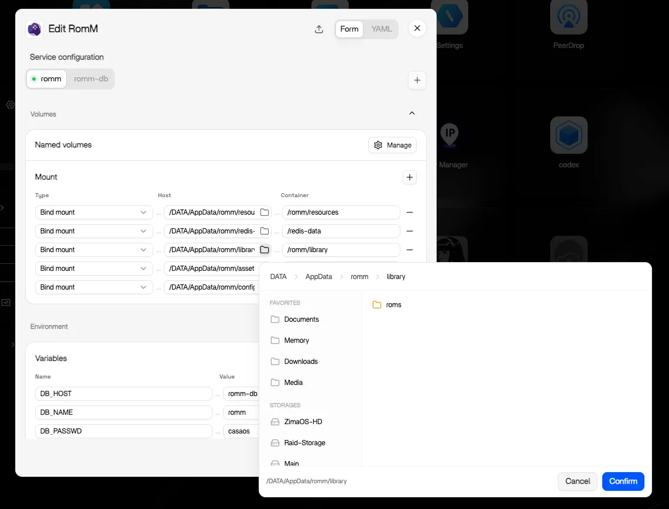669x509 pixels.
Task: Click the RomM app logo icon
Action: click(x=35, y=29)
